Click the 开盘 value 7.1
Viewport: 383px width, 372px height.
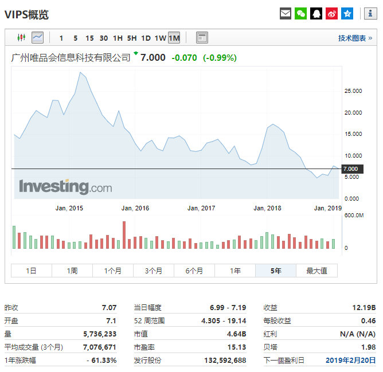[x=111, y=321]
